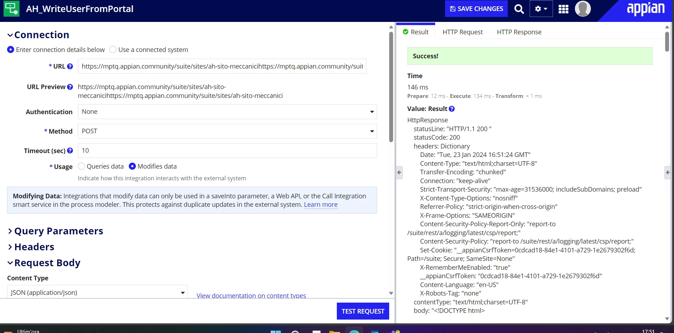The image size is (674, 333).
Task: Click the Transfer-Encoding chunked line
Action: [463, 172]
